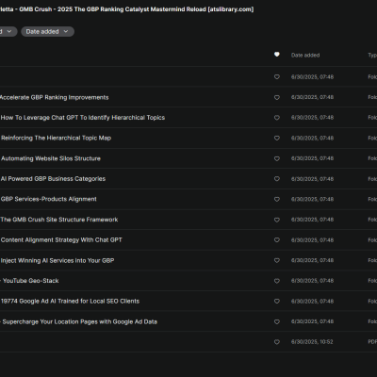Click heart icon on YouTube Geo-Stack row

coord(277,281)
